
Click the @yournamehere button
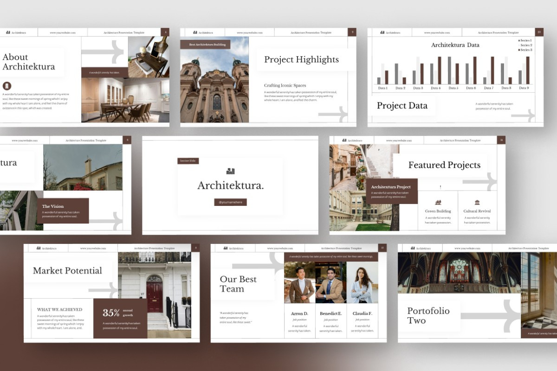coord(230,202)
